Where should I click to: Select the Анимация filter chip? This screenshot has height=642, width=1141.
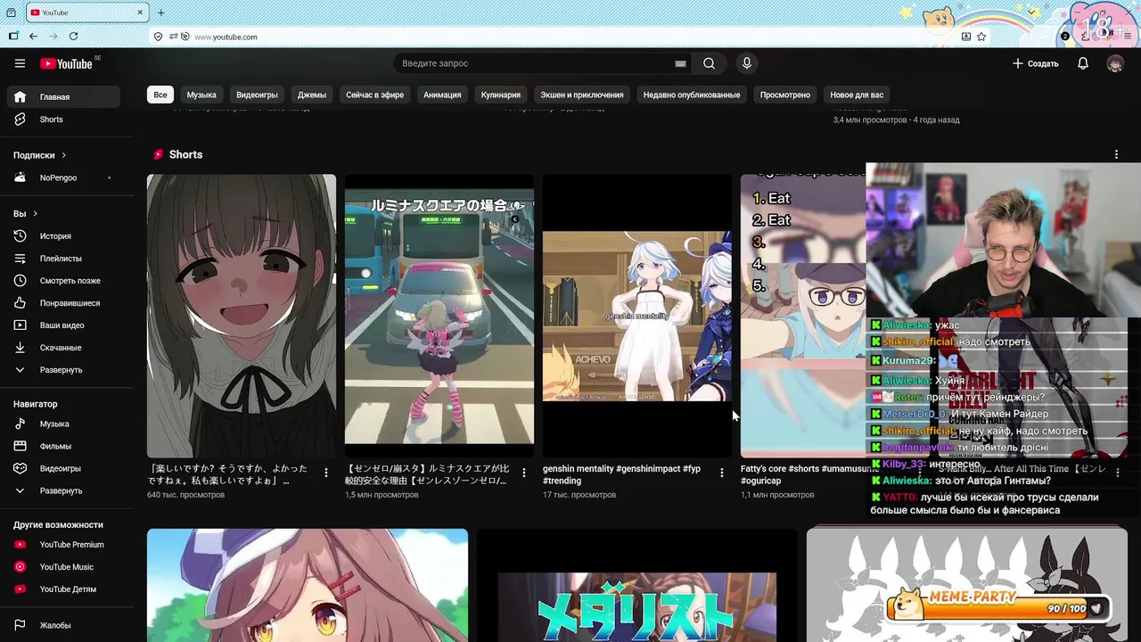pos(442,95)
